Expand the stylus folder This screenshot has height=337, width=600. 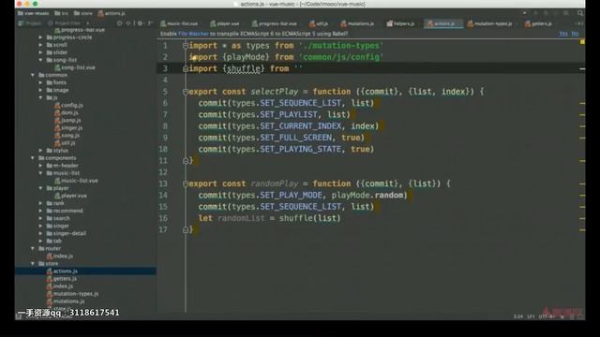pyautogui.click(x=40, y=151)
